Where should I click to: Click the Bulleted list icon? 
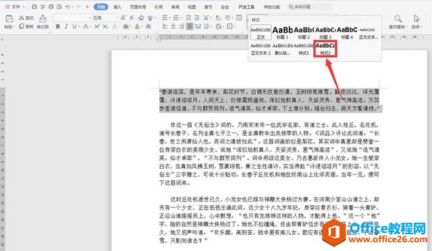tap(165, 18)
